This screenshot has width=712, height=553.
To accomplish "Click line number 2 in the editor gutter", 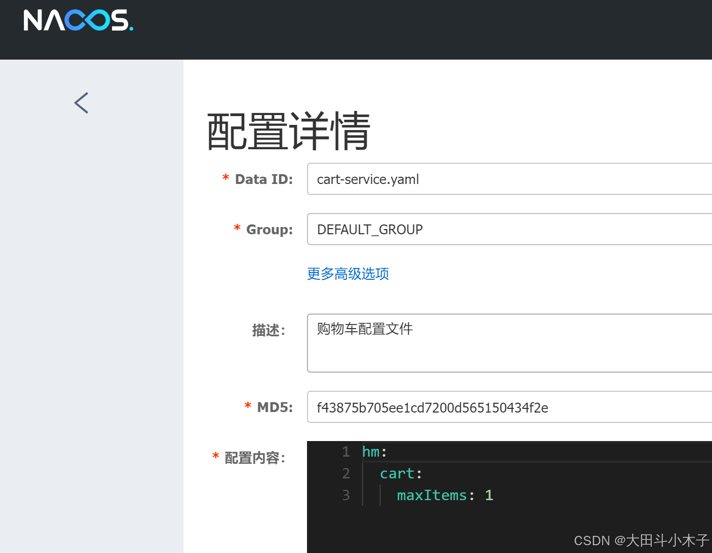I will 346,473.
